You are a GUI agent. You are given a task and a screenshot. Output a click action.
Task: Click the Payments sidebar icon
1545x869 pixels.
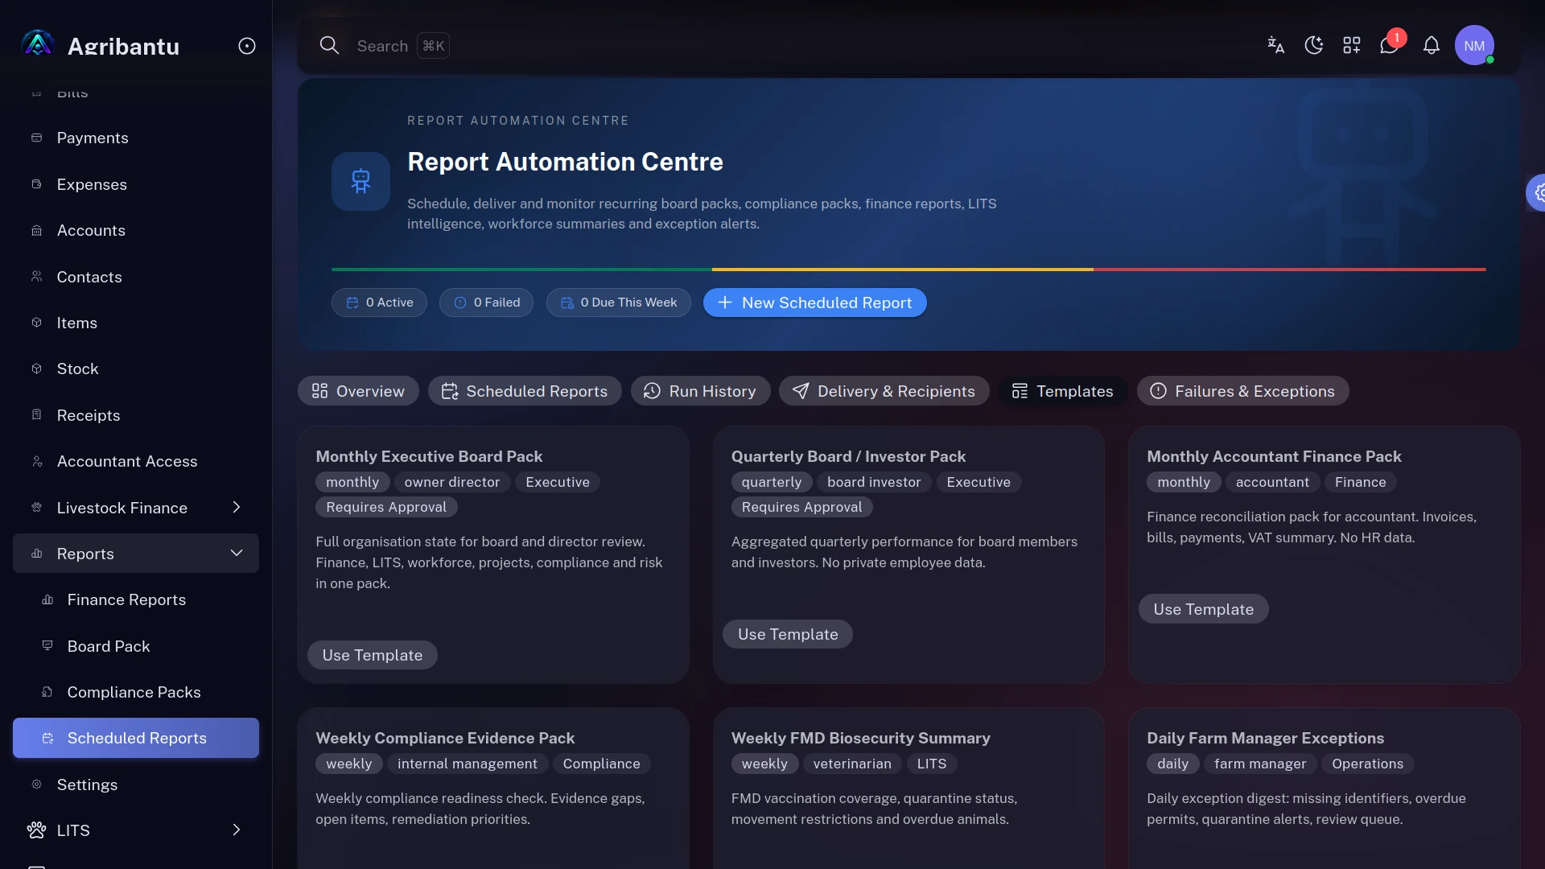[x=36, y=138]
